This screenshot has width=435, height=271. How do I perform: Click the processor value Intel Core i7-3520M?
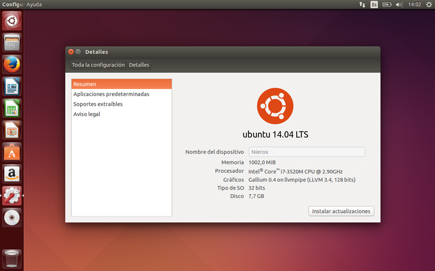coord(295,171)
